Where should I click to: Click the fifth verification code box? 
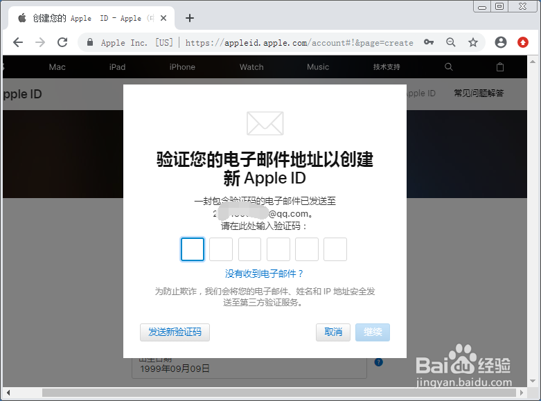point(307,249)
